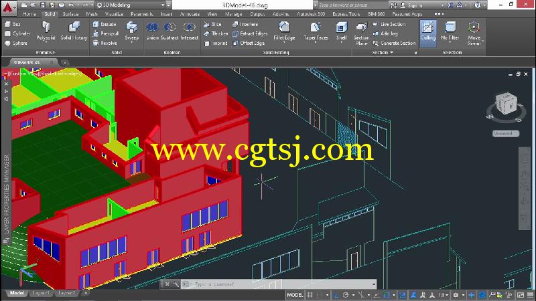Select the Cylinder primitive tool
This screenshot has height=301, width=536.
tap(18, 33)
